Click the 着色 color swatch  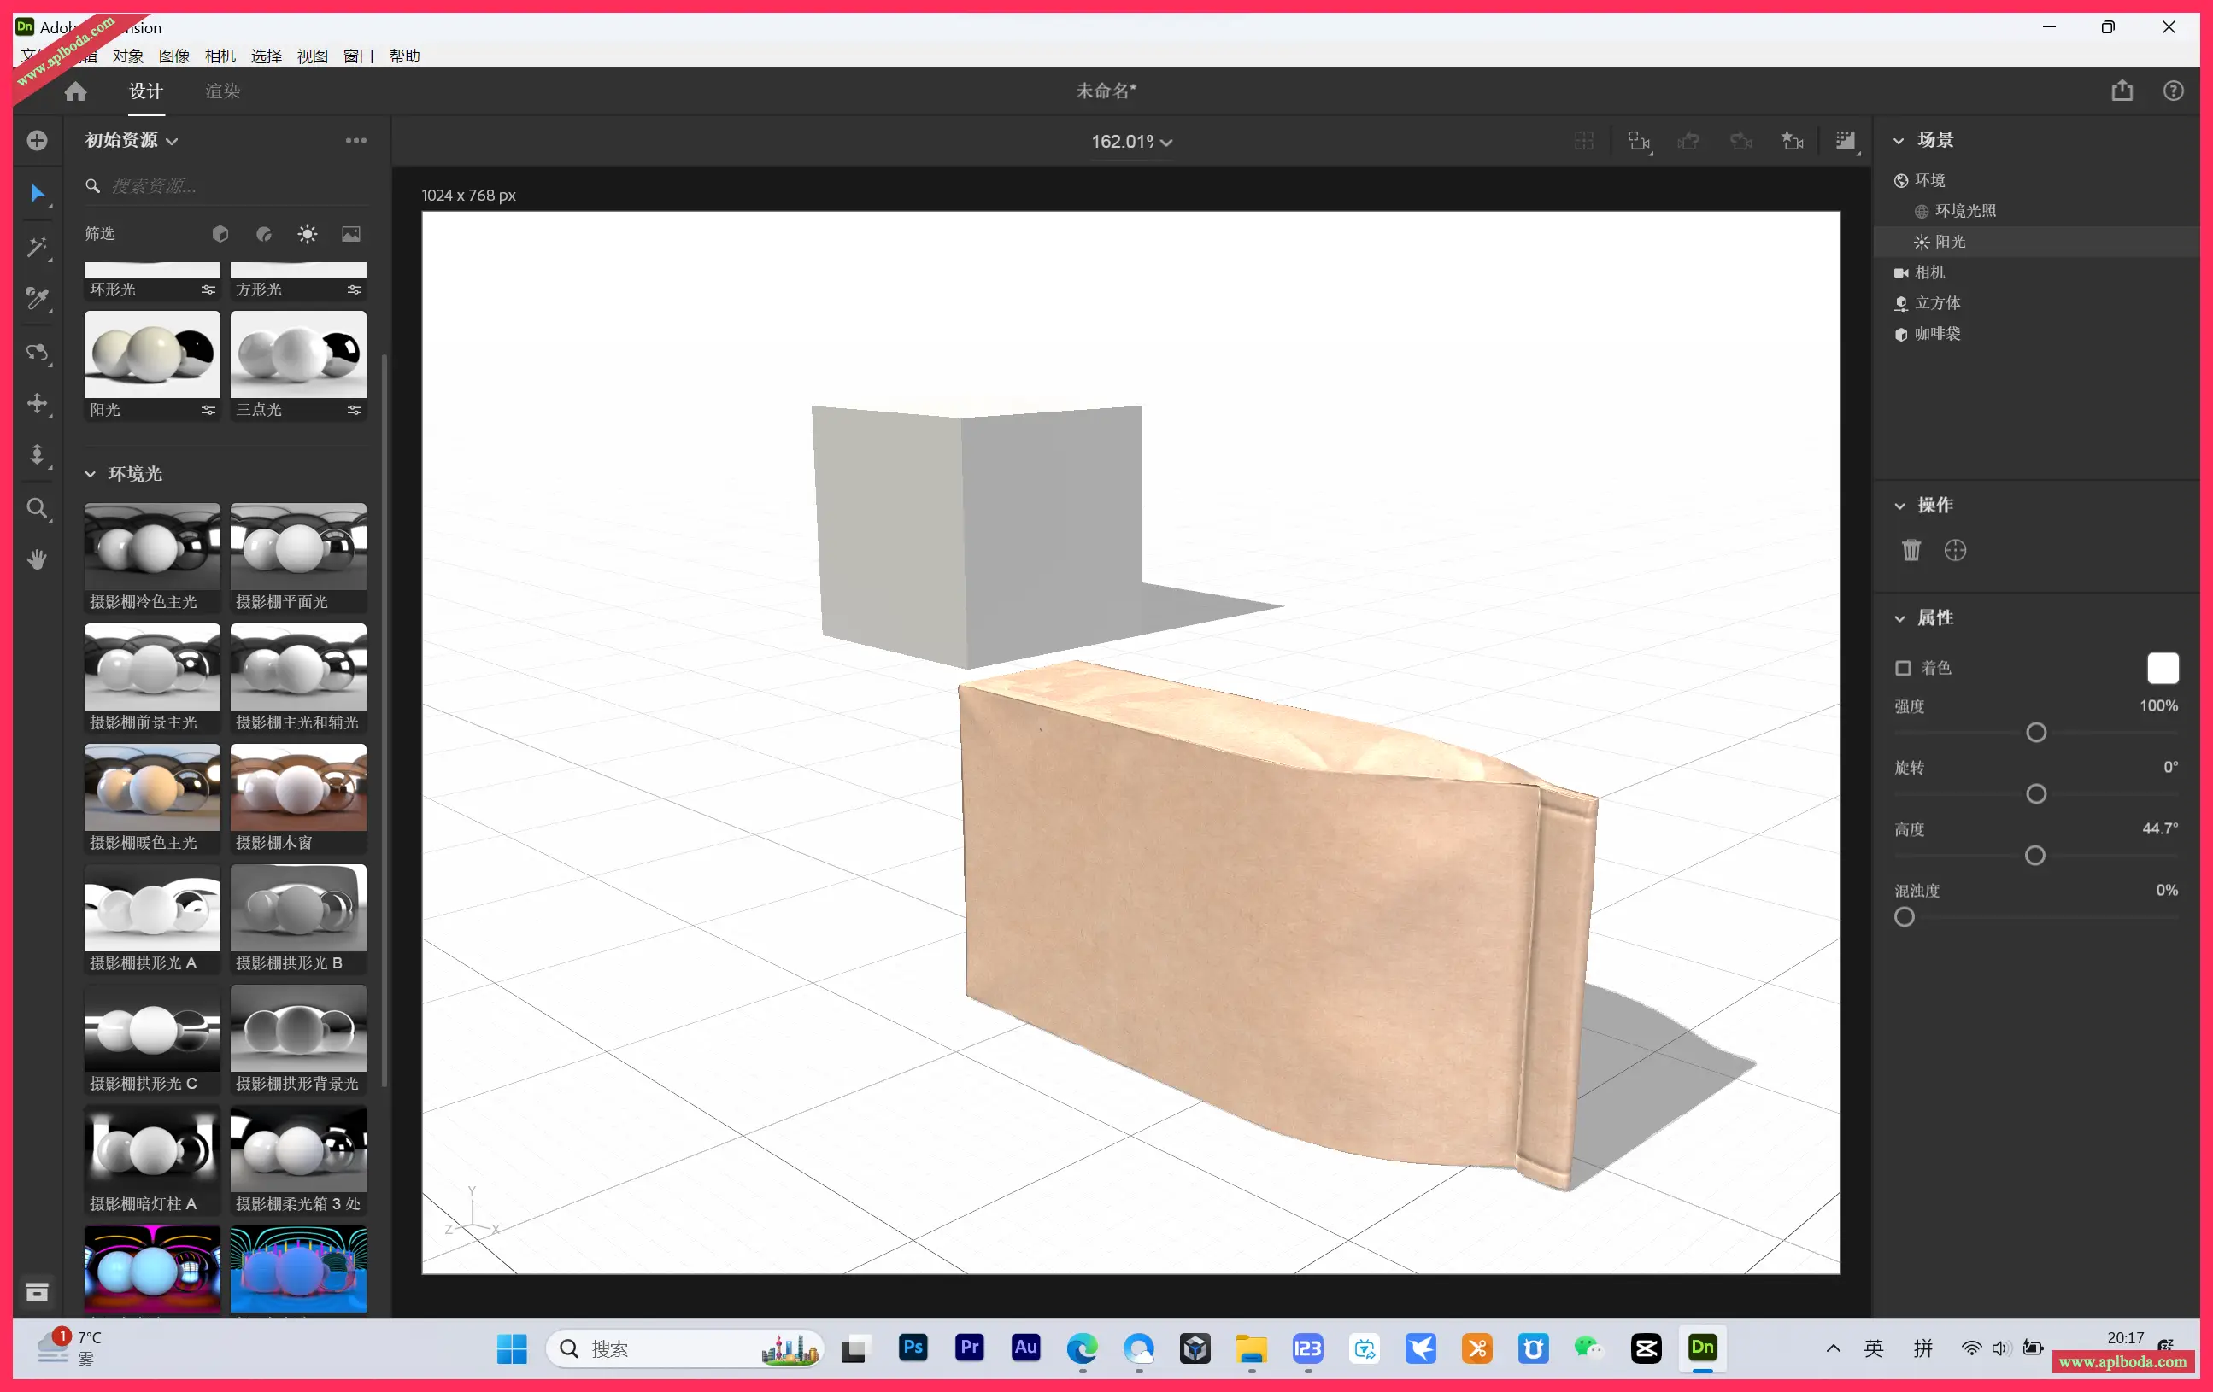click(2163, 668)
